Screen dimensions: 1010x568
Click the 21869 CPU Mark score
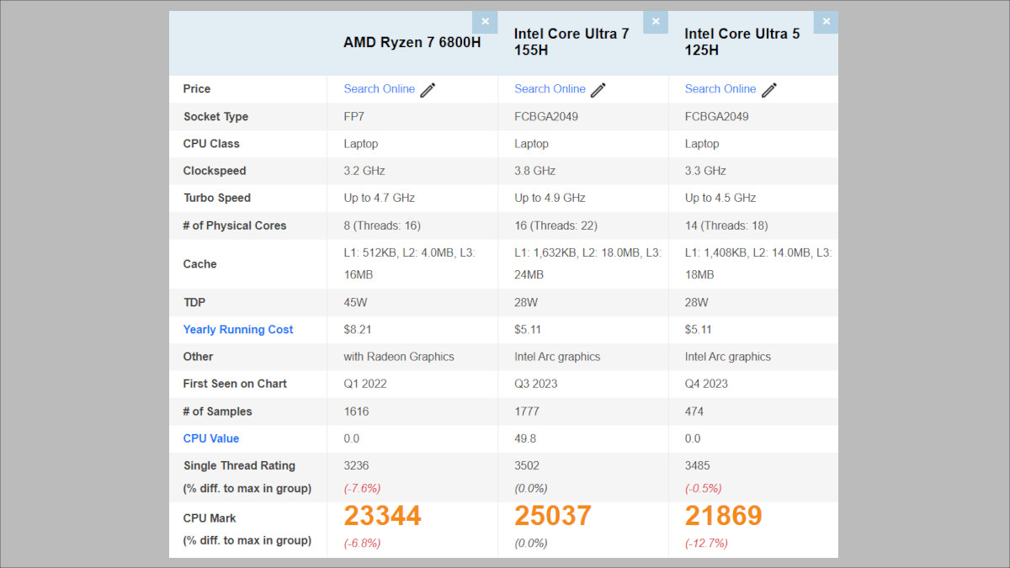723,516
